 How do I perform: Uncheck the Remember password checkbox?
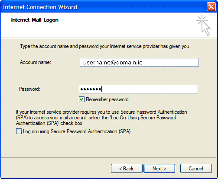tap(81, 99)
